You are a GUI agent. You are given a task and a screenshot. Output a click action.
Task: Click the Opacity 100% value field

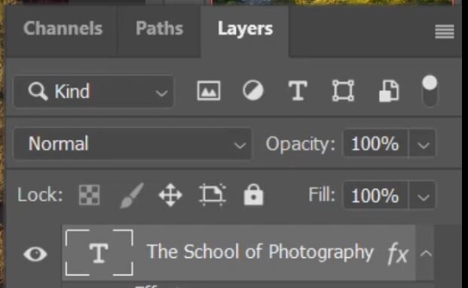tap(375, 144)
